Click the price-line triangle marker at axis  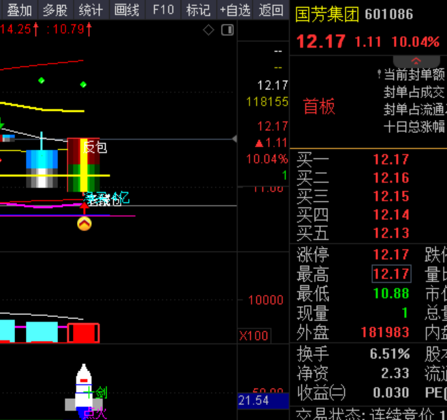[x=234, y=139]
